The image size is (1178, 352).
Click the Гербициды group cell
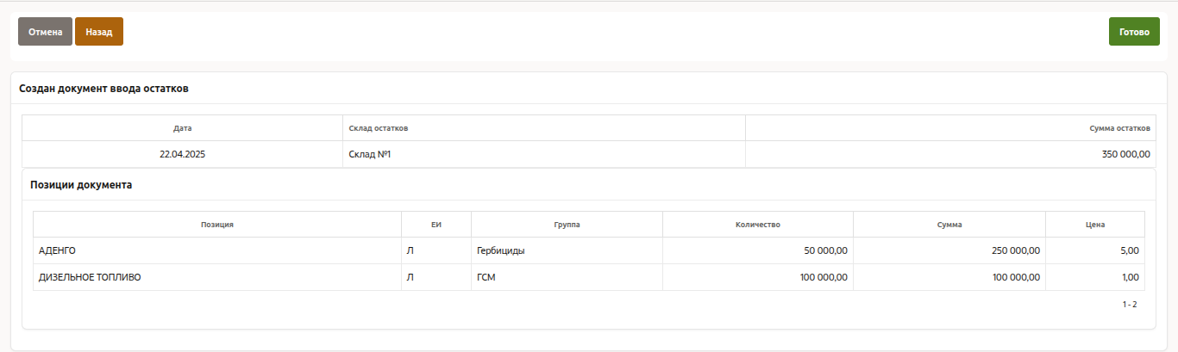[x=500, y=250]
